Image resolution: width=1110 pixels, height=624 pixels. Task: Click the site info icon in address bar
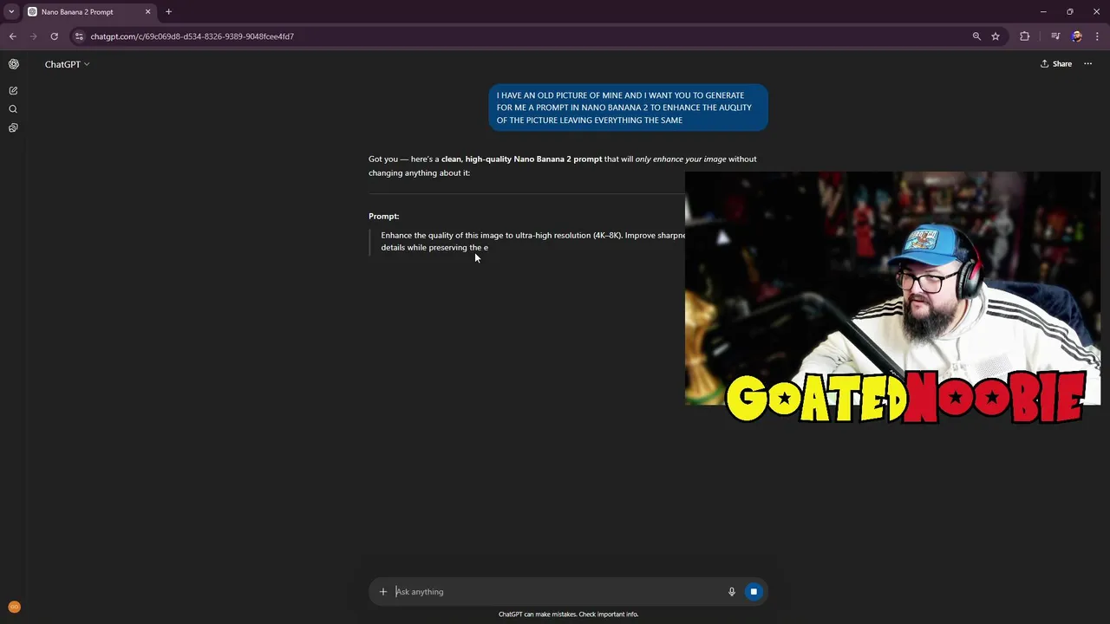click(79, 36)
